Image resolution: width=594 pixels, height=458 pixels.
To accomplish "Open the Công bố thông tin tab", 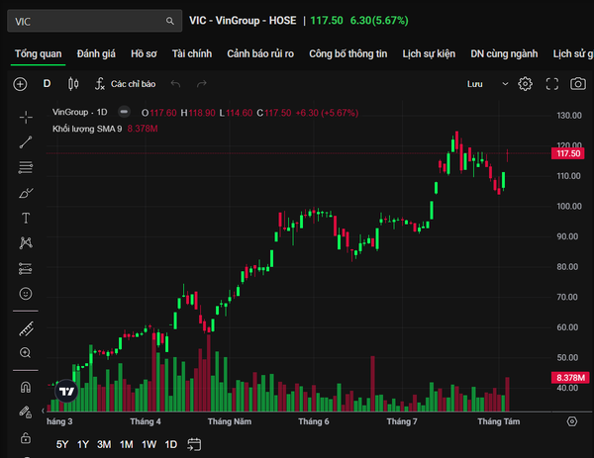I will click(x=348, y=53).
